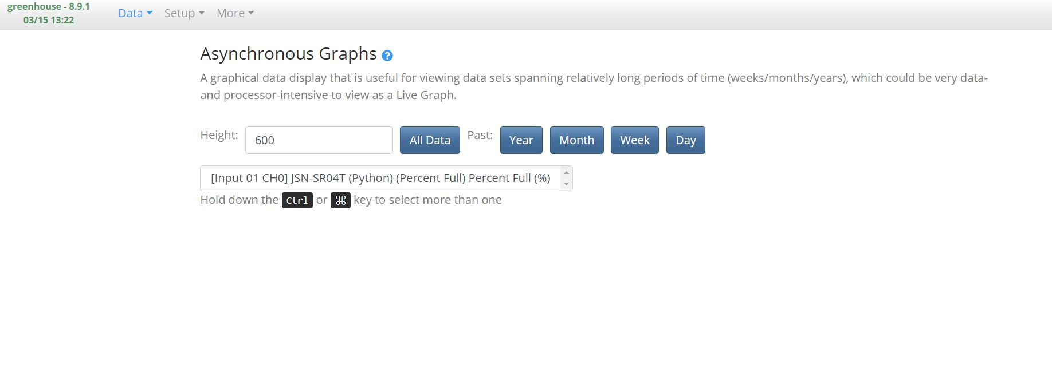Open the Setup menu

pyautogui.click(x=180, y=13)
